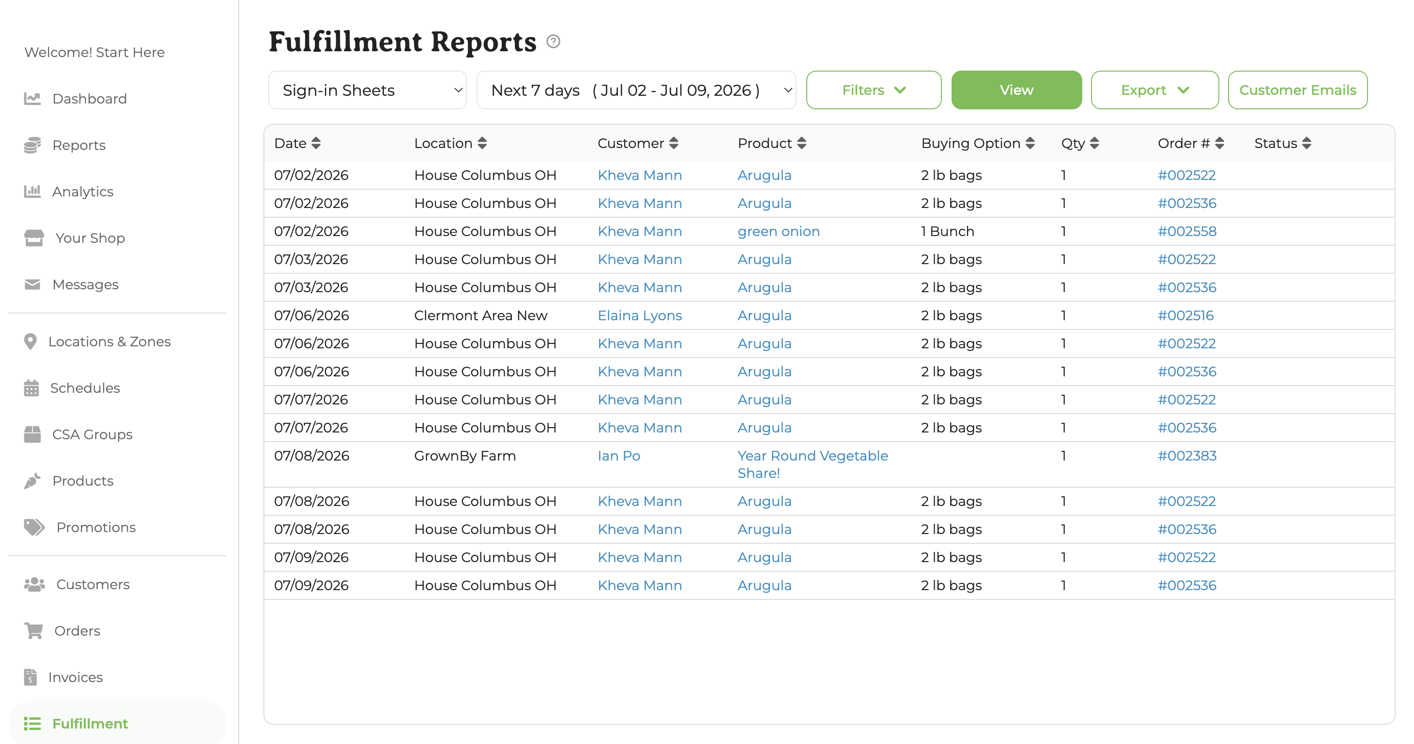Sort table by Qty column arrows
Image resolution: width=1414 pixels, height=744 pixels.
tap(1094, 143)
